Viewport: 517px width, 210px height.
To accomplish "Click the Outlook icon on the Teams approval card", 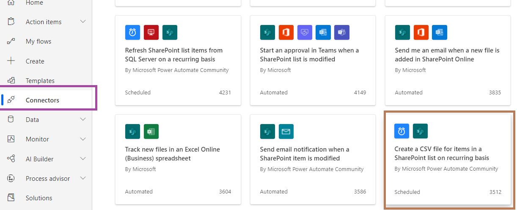I will tap(323, 32).
